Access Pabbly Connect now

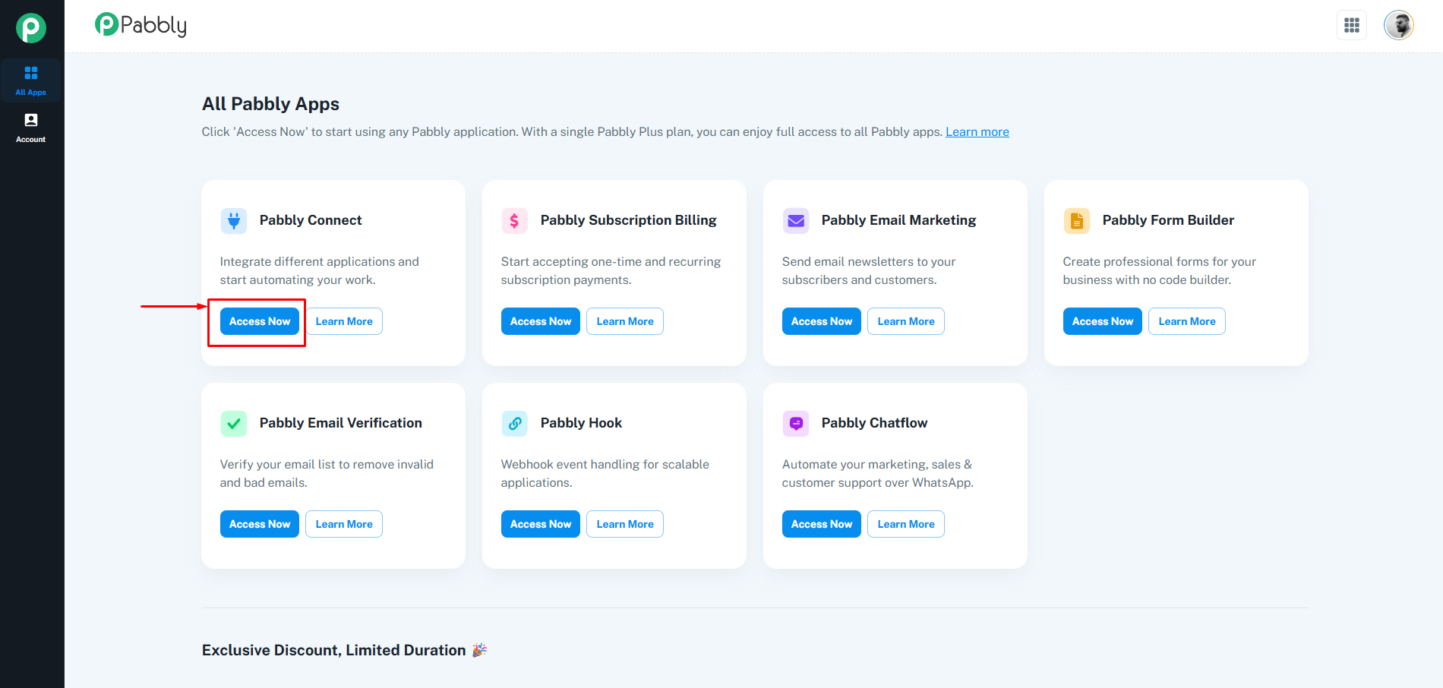point(260,321)
